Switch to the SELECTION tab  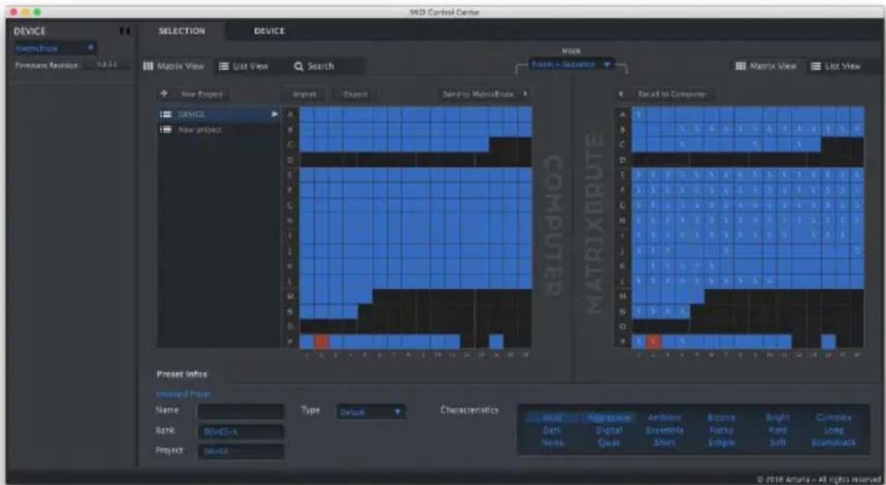coord(182,31)
